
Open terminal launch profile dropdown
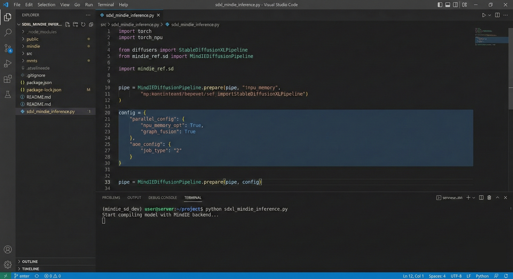coord(474,198)
